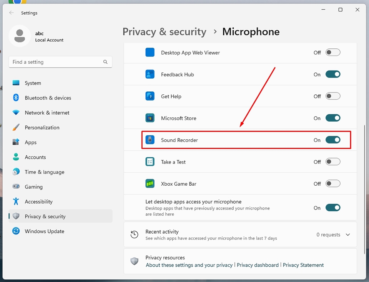
Task: Minimize the Settings window
Action: [x=323, y=10]
